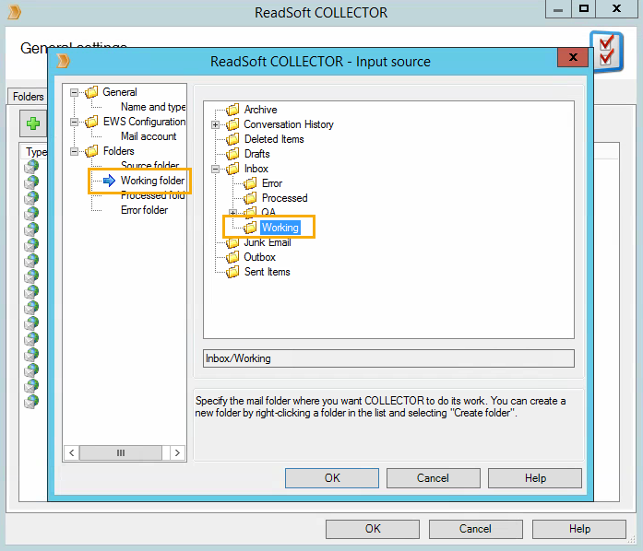This screenshot has width=643, height=551.
Task: Click the Drafts folder icon
Action: point(232,154)
